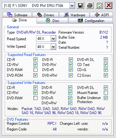Click the Serial Number question mark value
The width and height of the screenshot is (116, 138).
click(x=107, y=47)
